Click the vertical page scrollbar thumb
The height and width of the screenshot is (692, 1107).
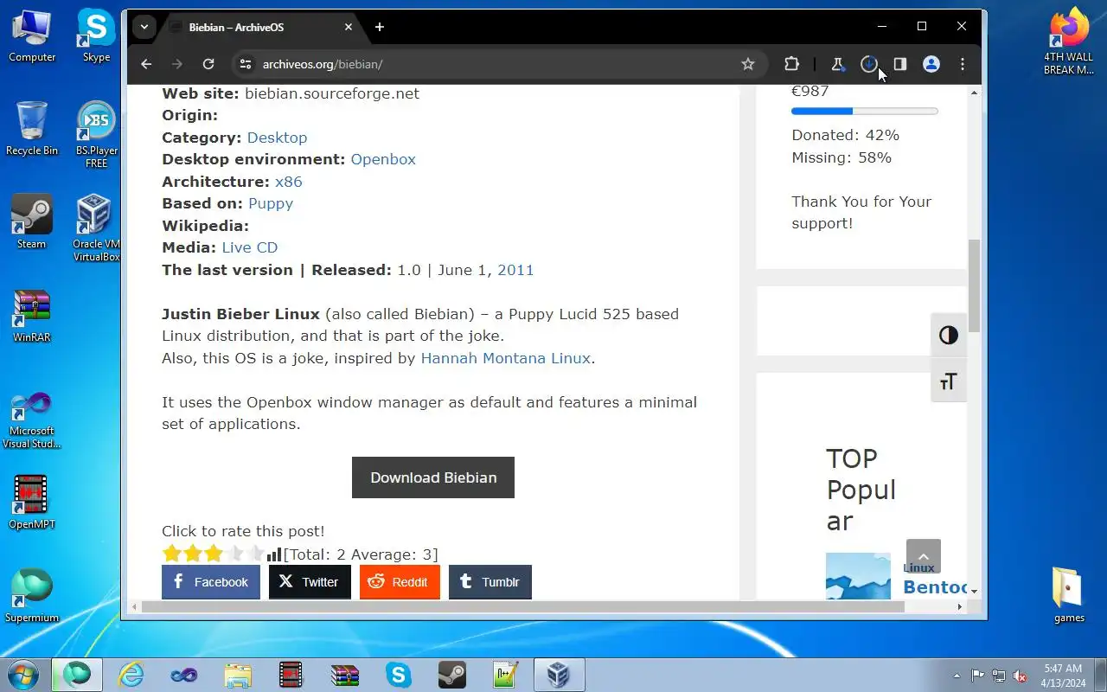(x=974, y=285)
